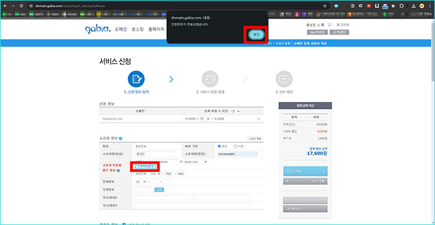The height and width of the screenshot is (225, 435).
Task: Open the shopping cart icon in header
Action: (x=329, y=25)
